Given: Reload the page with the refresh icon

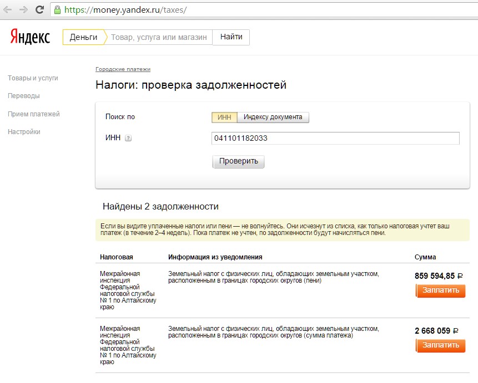Looking at the screenshot, I should click(40, 10).
